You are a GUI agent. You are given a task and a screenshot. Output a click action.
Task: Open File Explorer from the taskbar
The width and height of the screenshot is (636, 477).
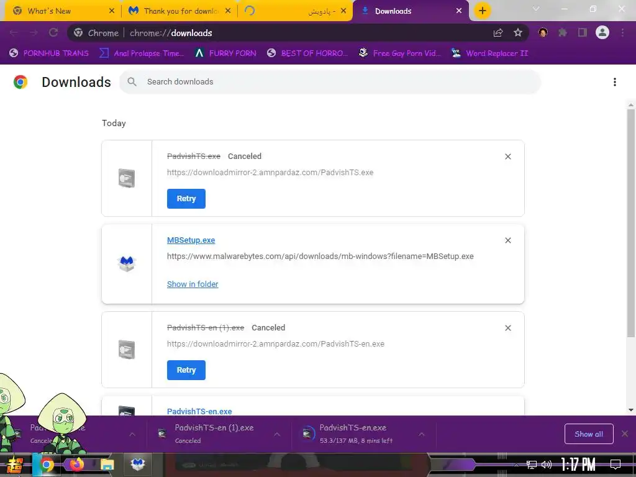click(x=107, y=465)
